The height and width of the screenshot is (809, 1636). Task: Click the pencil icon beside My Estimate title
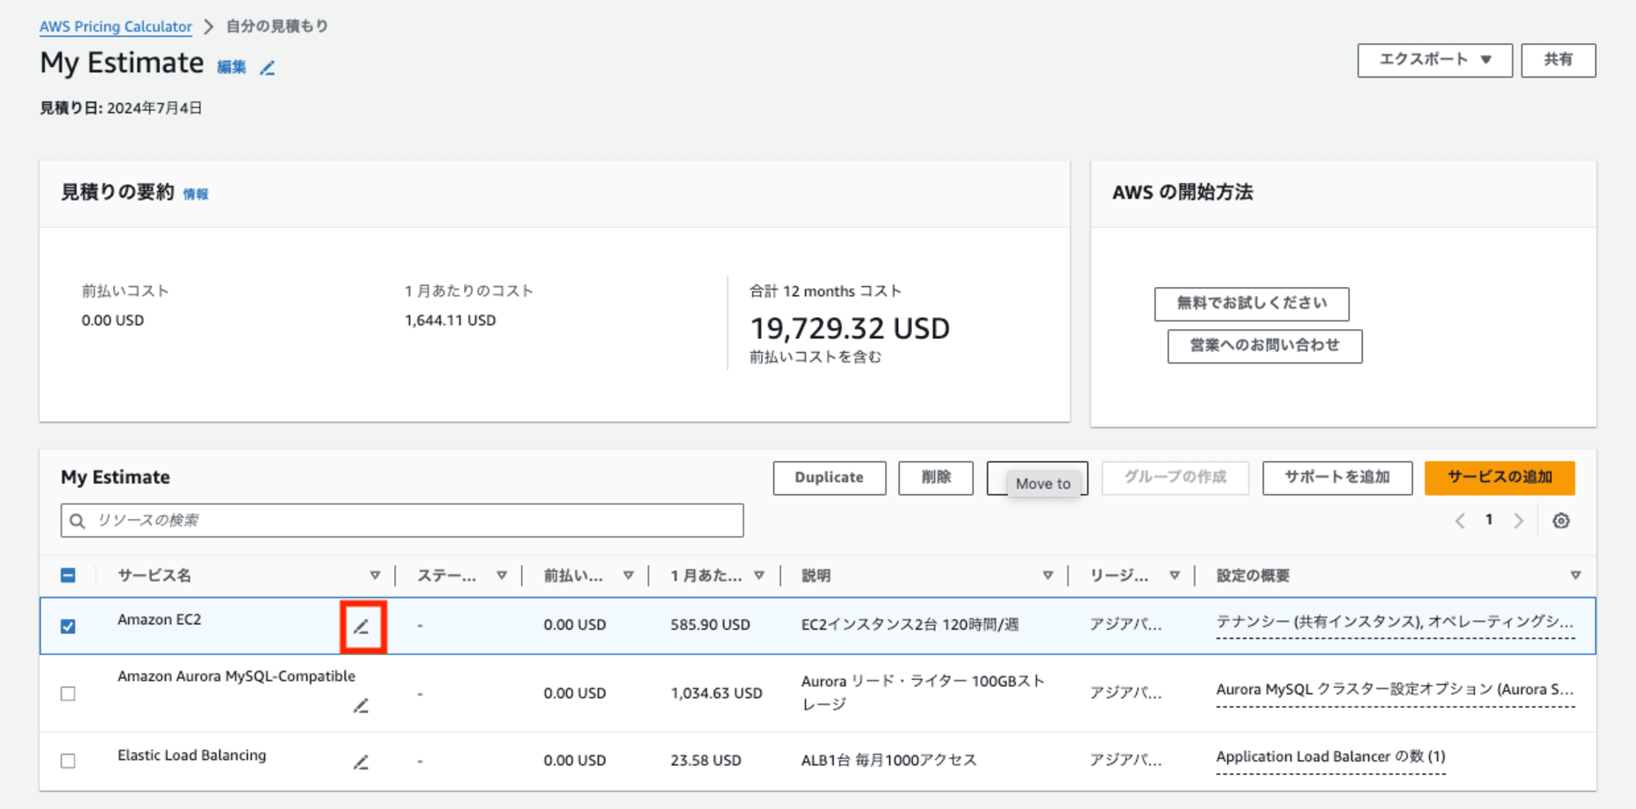267,68
